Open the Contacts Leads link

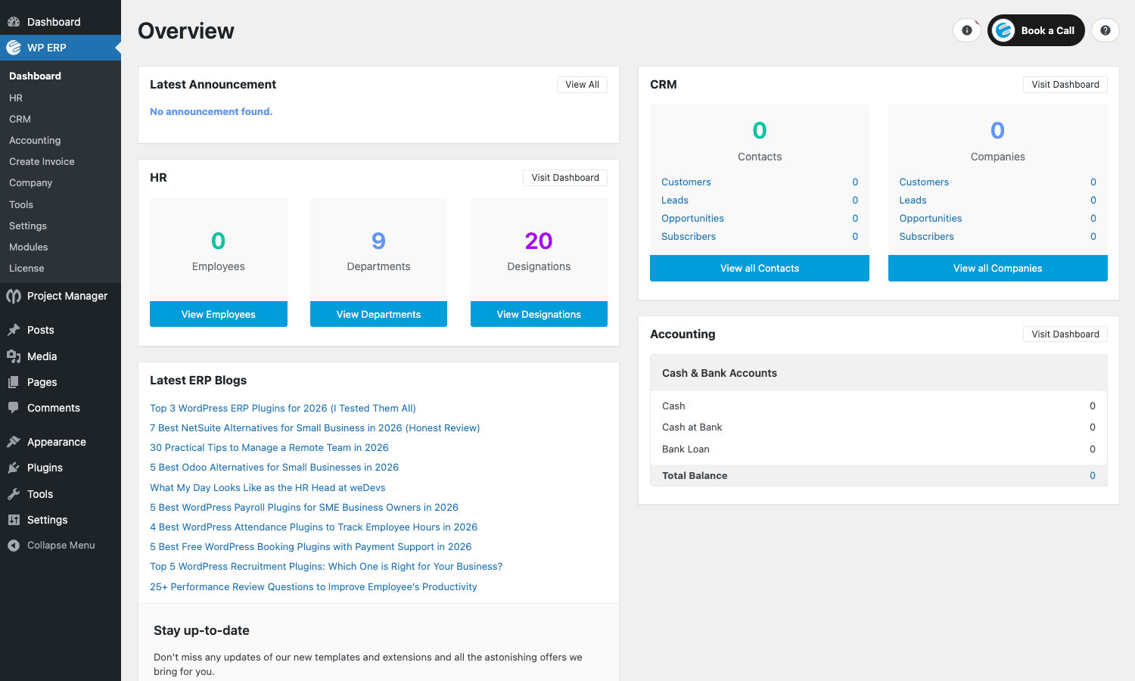675,200
